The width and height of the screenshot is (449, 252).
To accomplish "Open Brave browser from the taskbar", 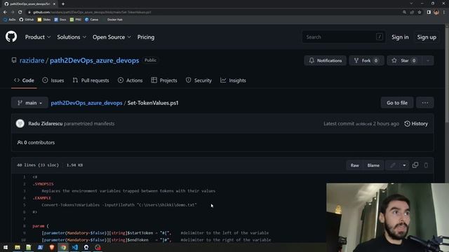I will pos(52,247).
